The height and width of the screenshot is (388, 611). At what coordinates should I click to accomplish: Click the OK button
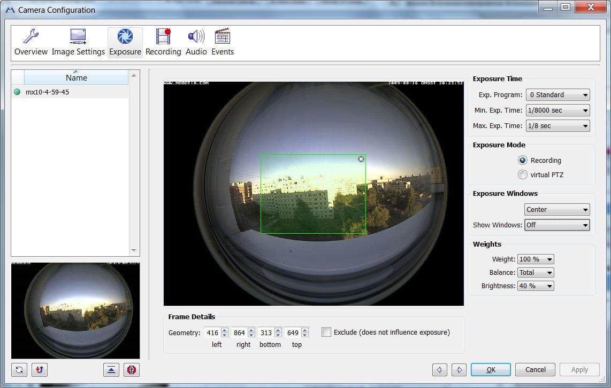click(491, 370)
